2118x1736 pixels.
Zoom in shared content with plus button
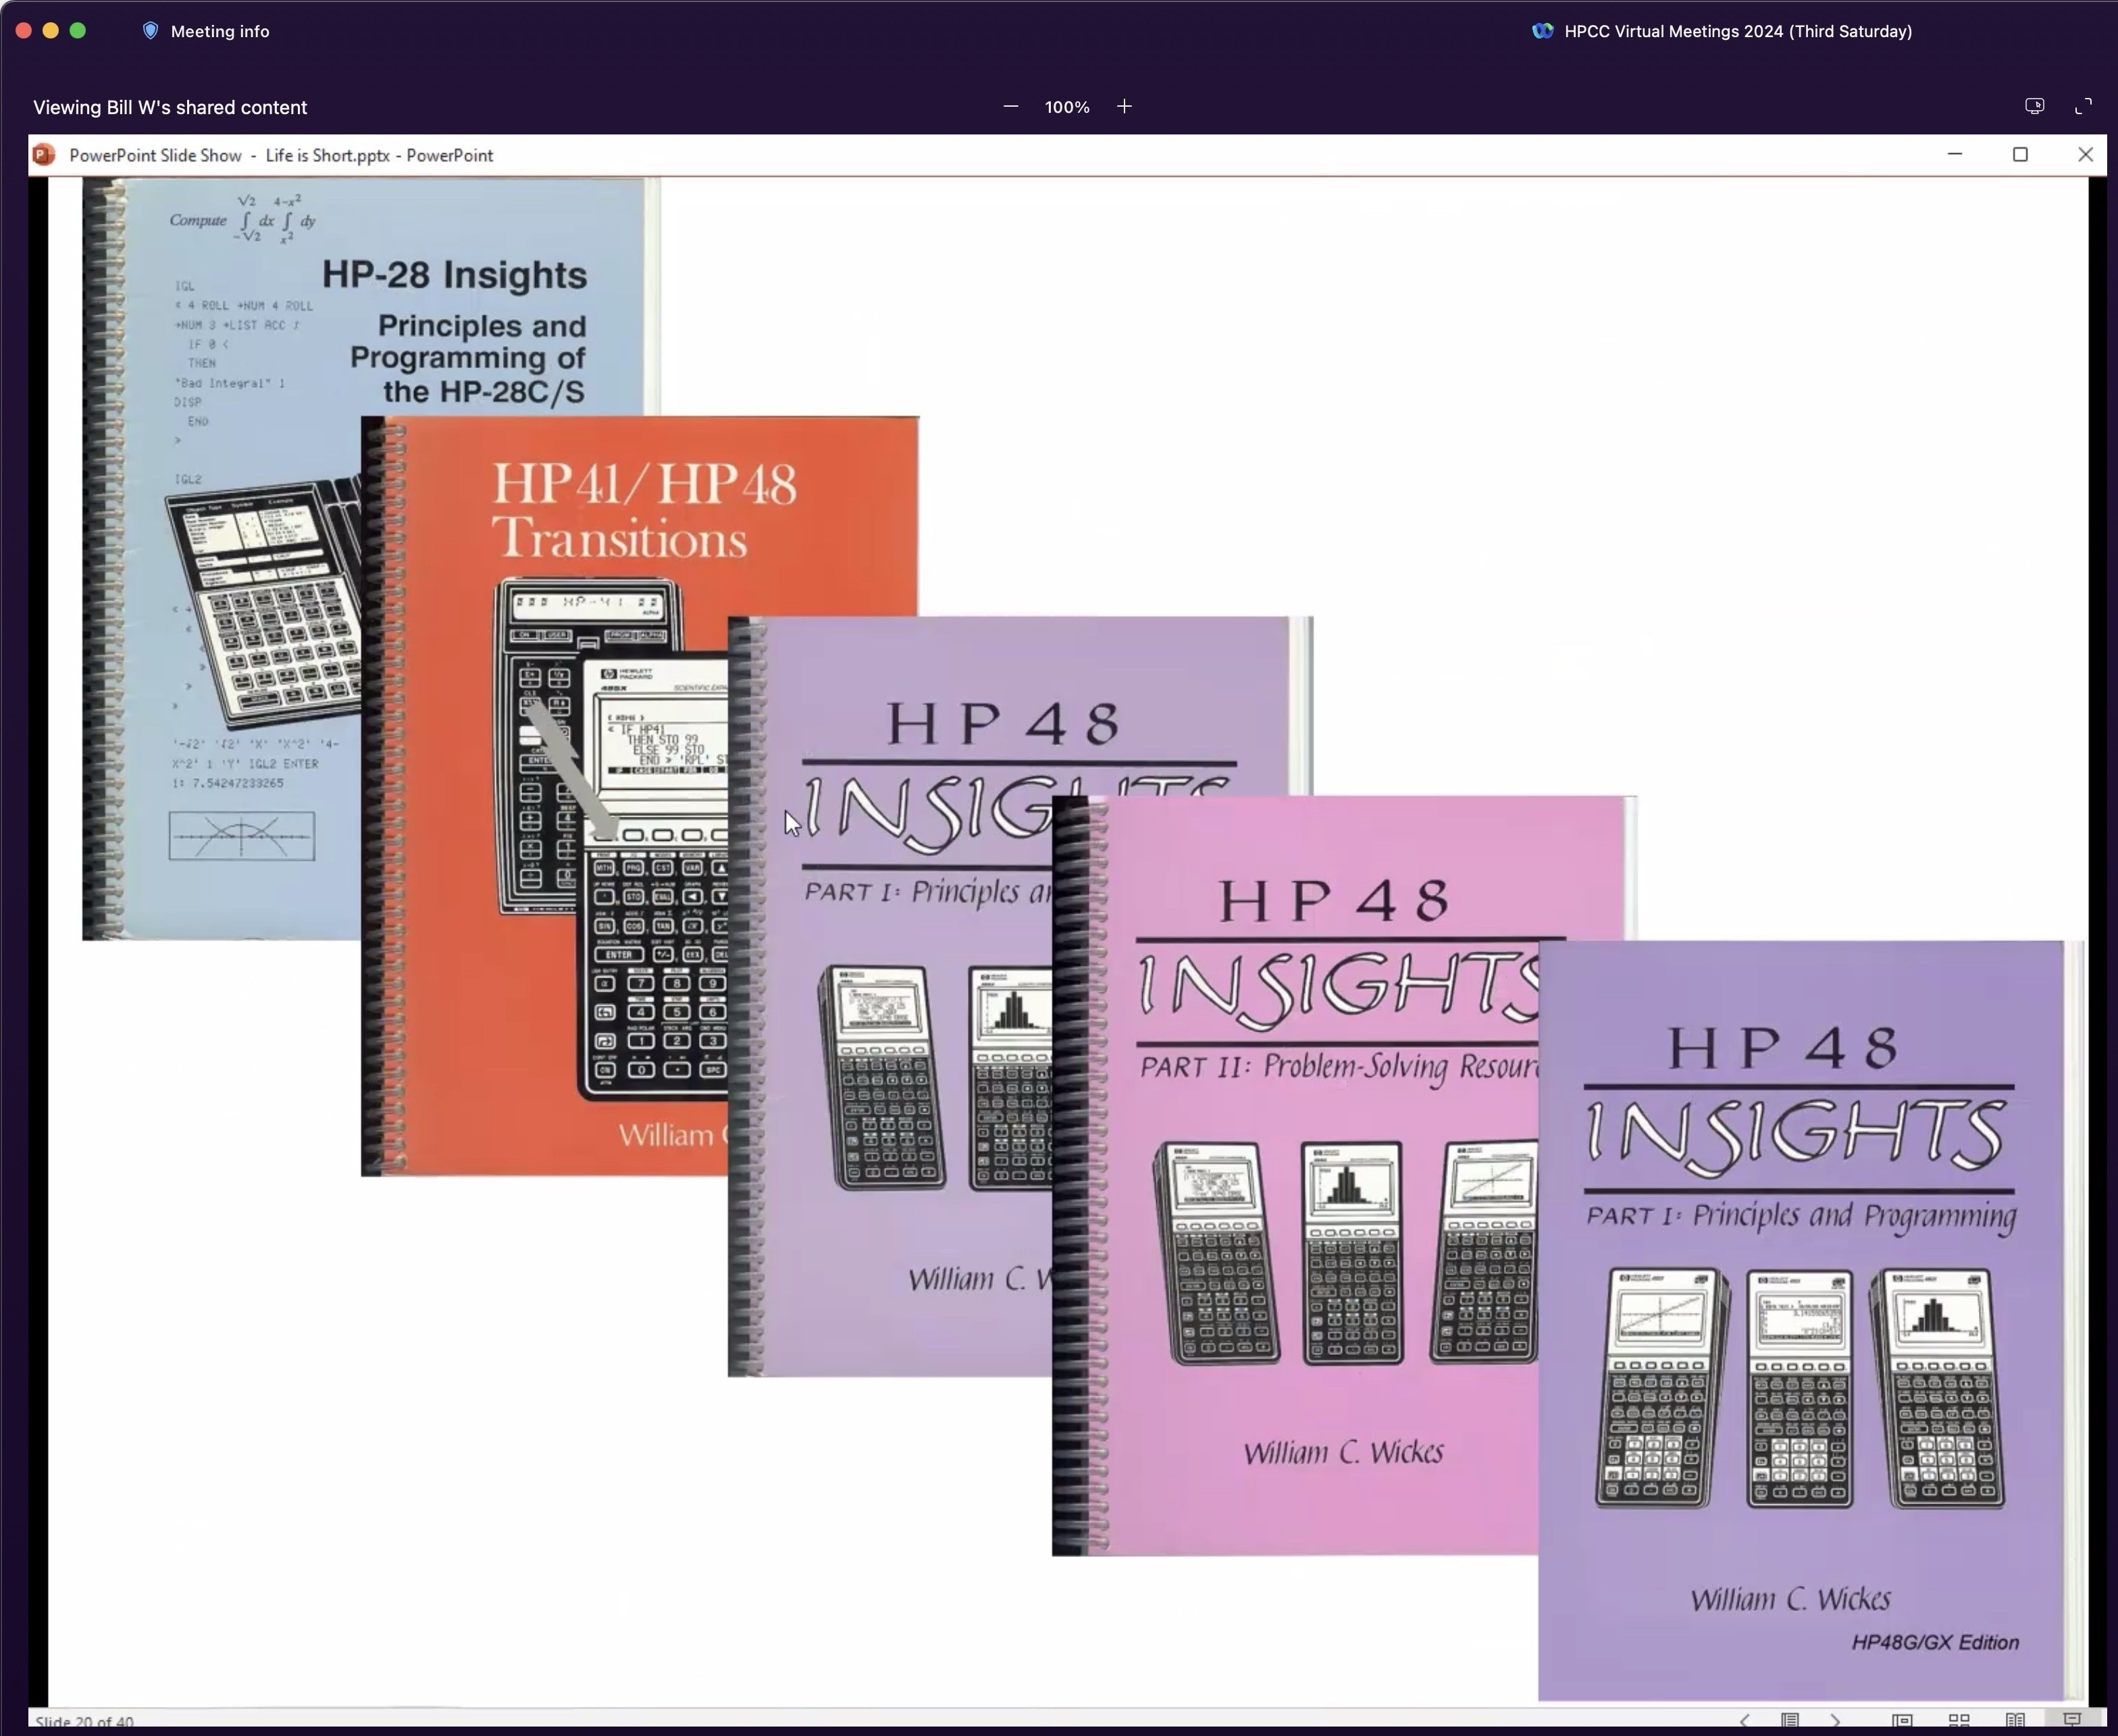[x=1124, y=106]
